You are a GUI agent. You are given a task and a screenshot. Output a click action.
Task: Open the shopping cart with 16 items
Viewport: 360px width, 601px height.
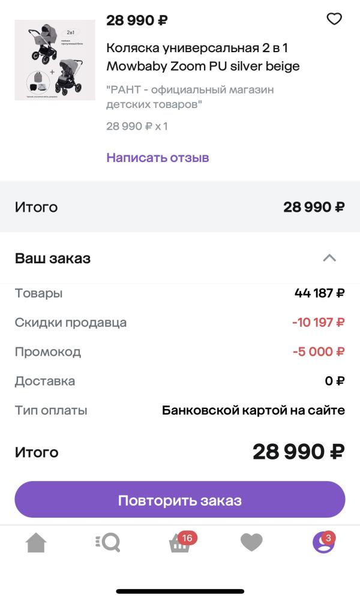[180, 543]
